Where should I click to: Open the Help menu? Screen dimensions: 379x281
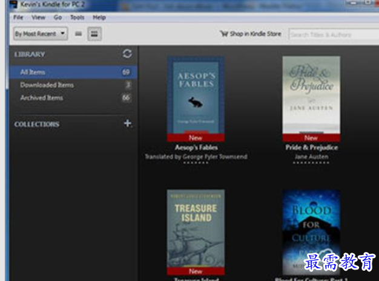[x=99, y=18]
